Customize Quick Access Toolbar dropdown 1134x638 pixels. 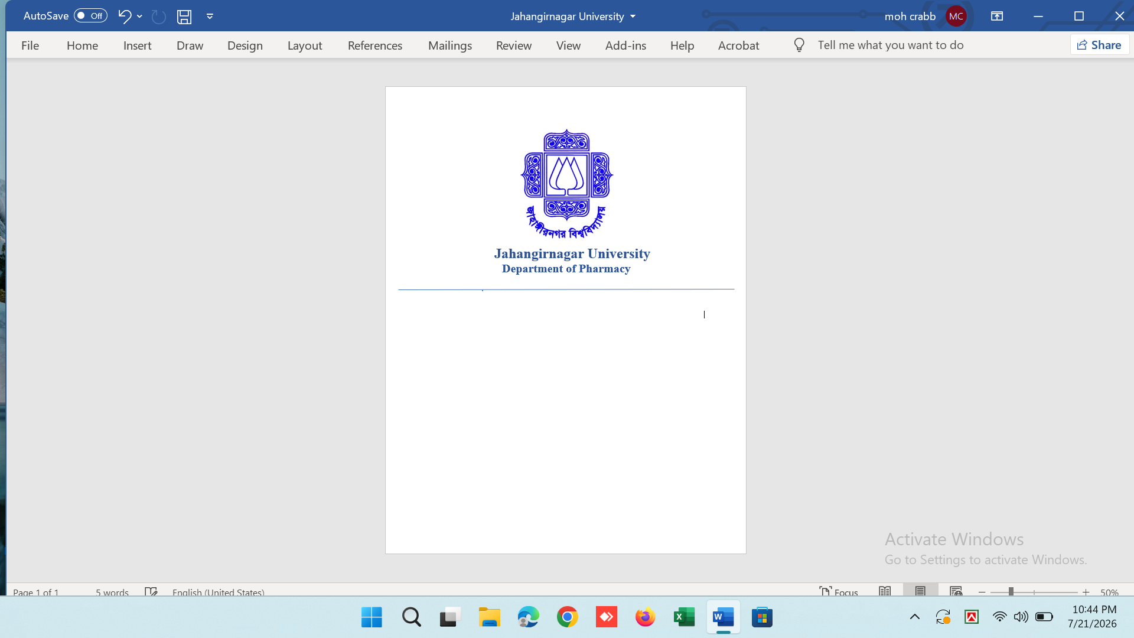click(x=210, y=16)
